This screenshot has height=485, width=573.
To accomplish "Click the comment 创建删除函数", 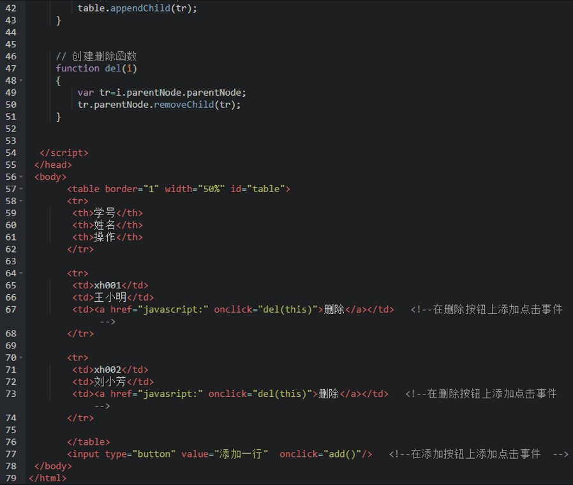I will pos(96,56).
